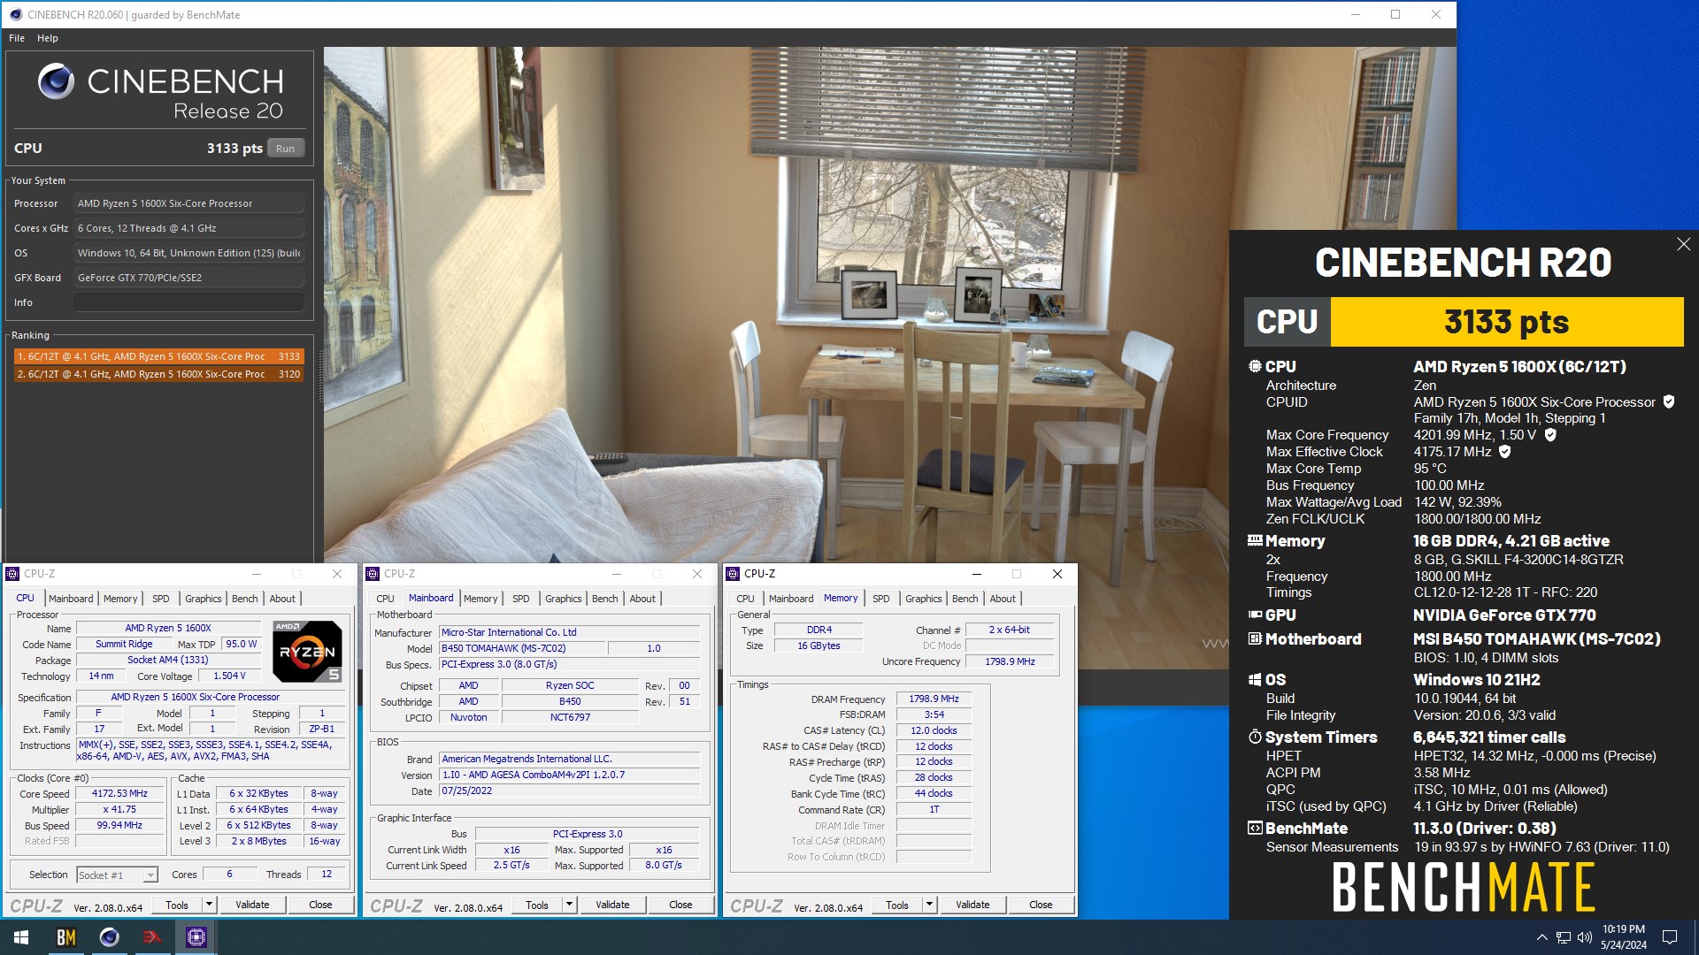Viewport: 1699px width, 955px height.
Task: Switch to Mainboard tab in first CPU-Z window
Action: (x=71, y=599)
